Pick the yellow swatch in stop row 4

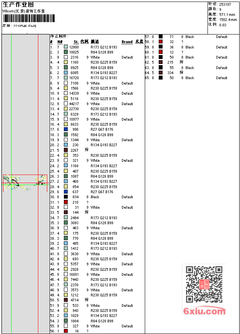(x=66, y=62)
